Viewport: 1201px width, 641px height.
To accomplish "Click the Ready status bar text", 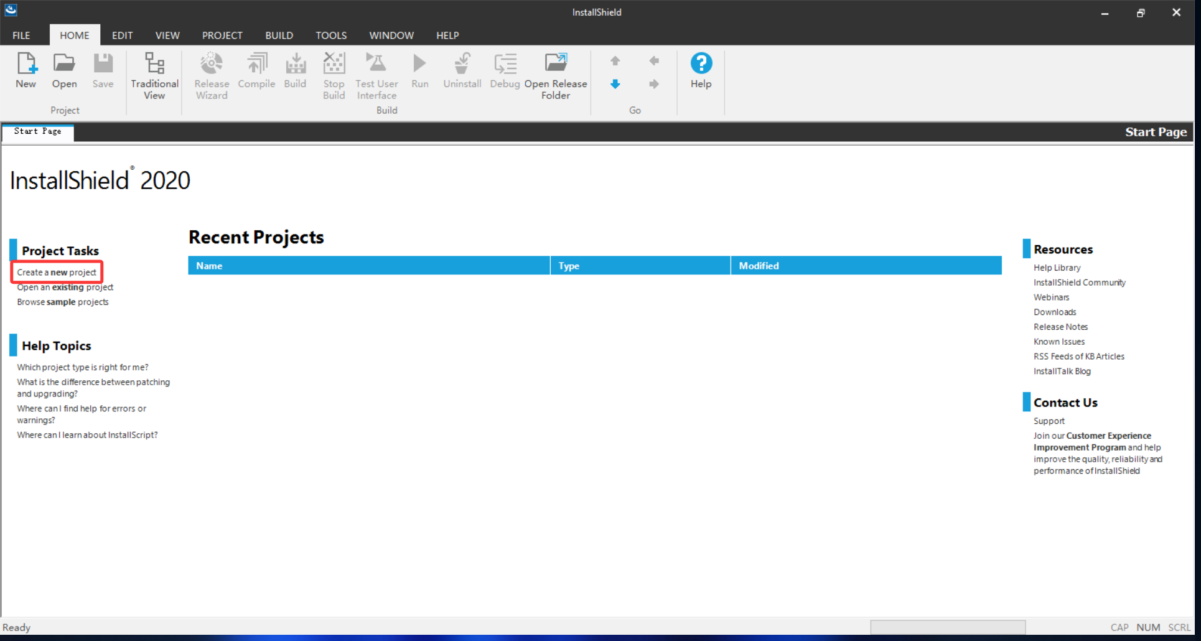I will 16,627.
